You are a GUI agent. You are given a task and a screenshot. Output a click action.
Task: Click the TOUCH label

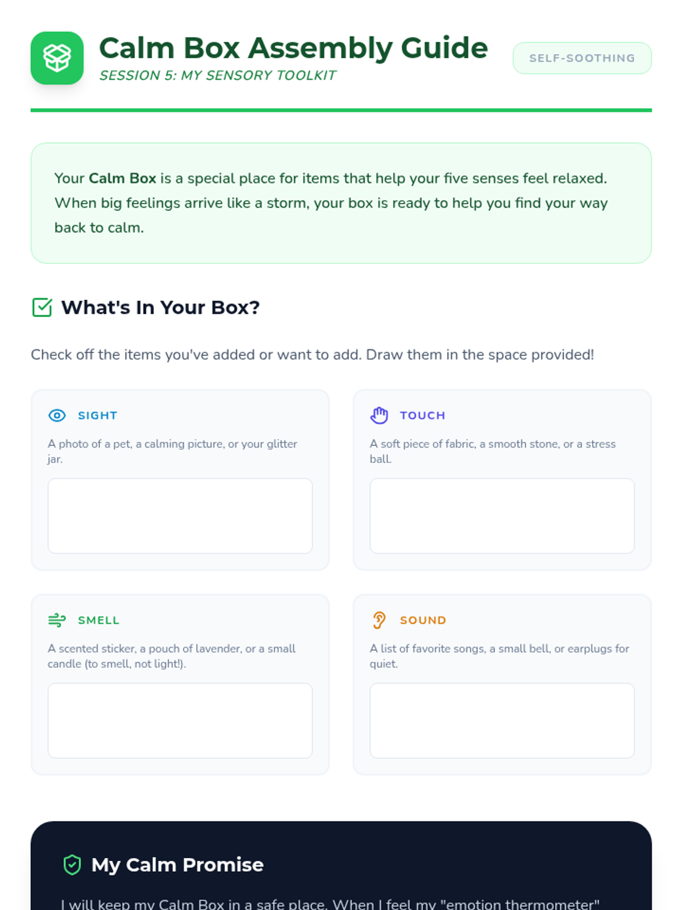point(422,416)
